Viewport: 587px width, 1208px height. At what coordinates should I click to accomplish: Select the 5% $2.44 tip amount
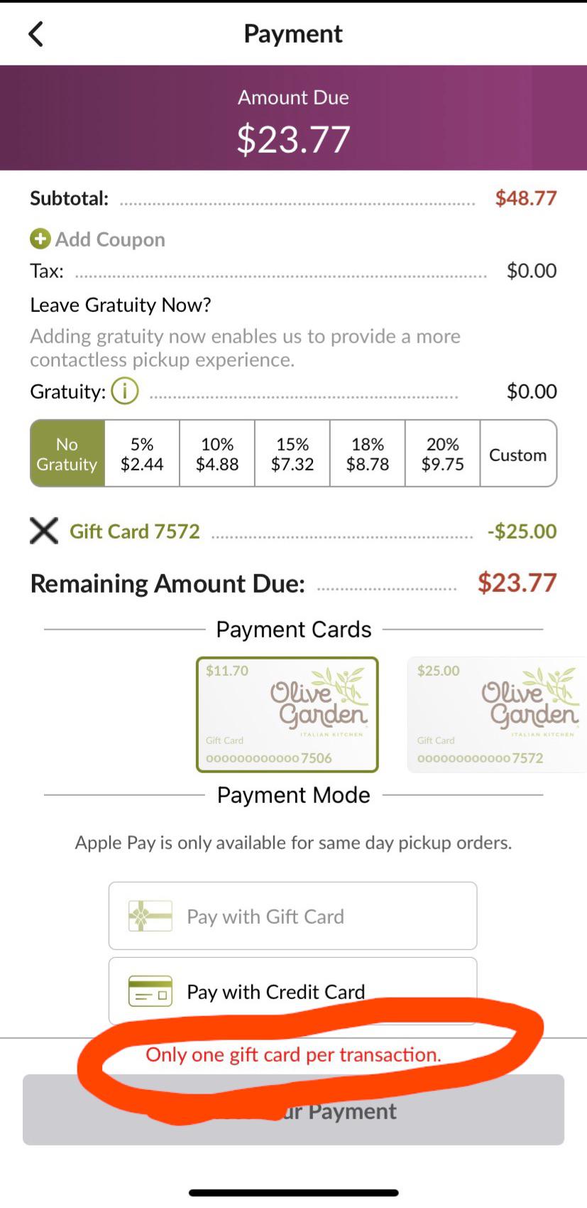141,453
